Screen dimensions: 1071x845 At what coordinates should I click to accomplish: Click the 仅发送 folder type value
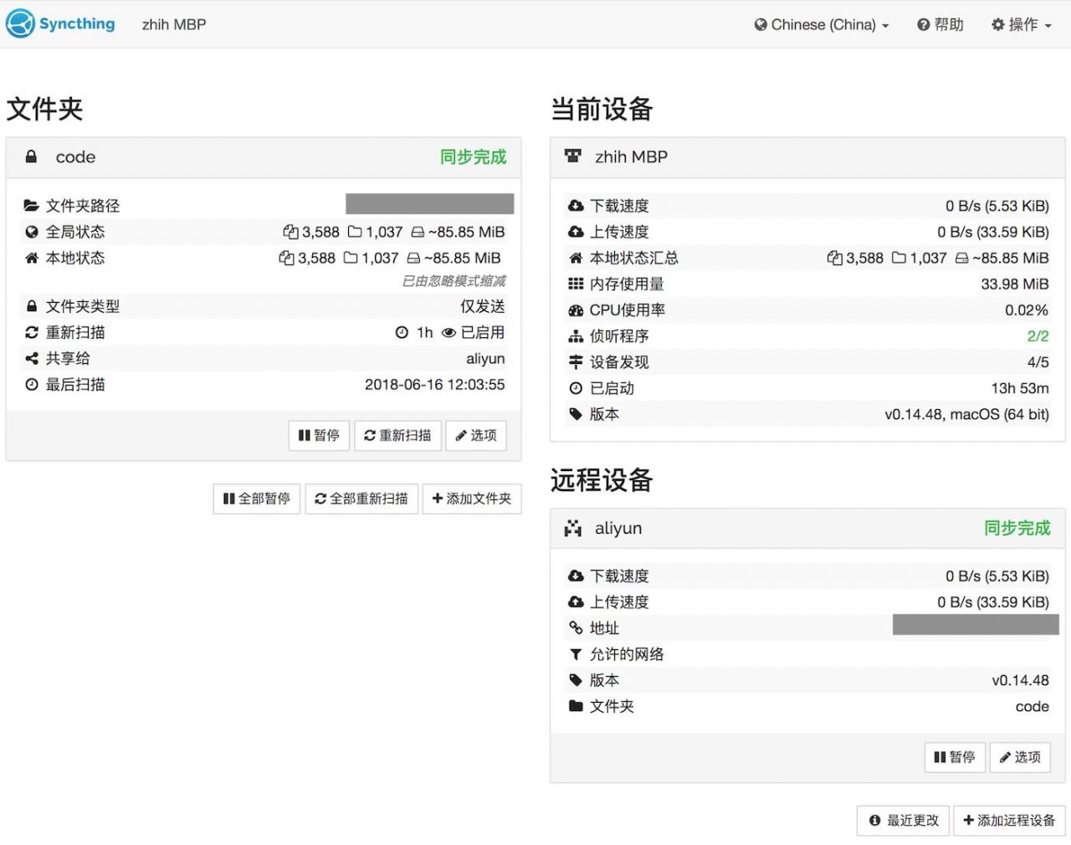[483, 306]
